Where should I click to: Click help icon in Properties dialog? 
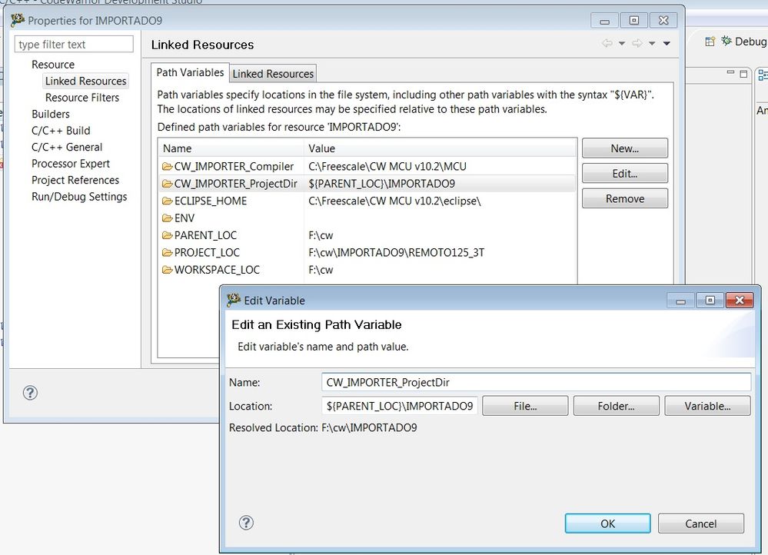tap(30, 392)
